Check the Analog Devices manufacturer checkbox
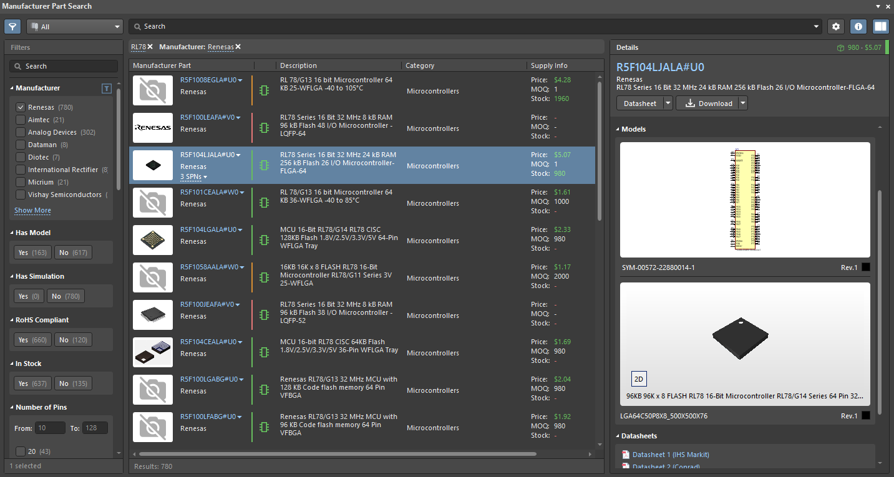This screenshot has height=477, width=894. (x=21, y=132)
